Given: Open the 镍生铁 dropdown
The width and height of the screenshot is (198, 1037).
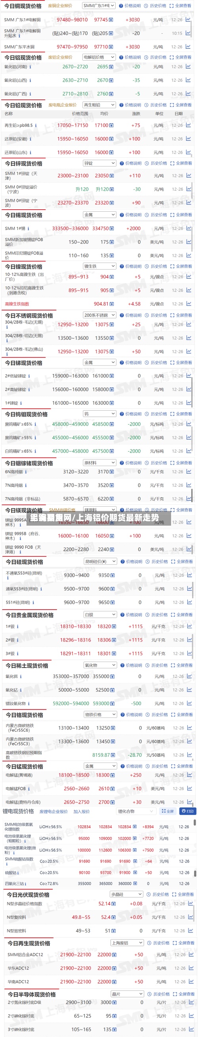Looking at the screenshot, I should click(x=99, y=266).
